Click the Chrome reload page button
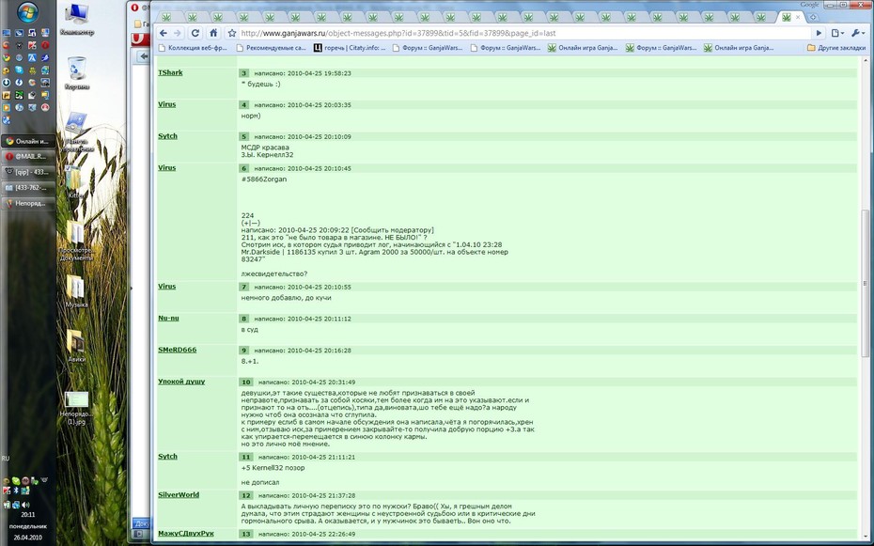This screenshot has width=874, height=546. point(195,34)
